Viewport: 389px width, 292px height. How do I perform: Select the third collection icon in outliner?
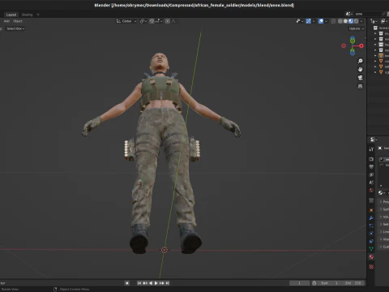(x=381, y=45)
